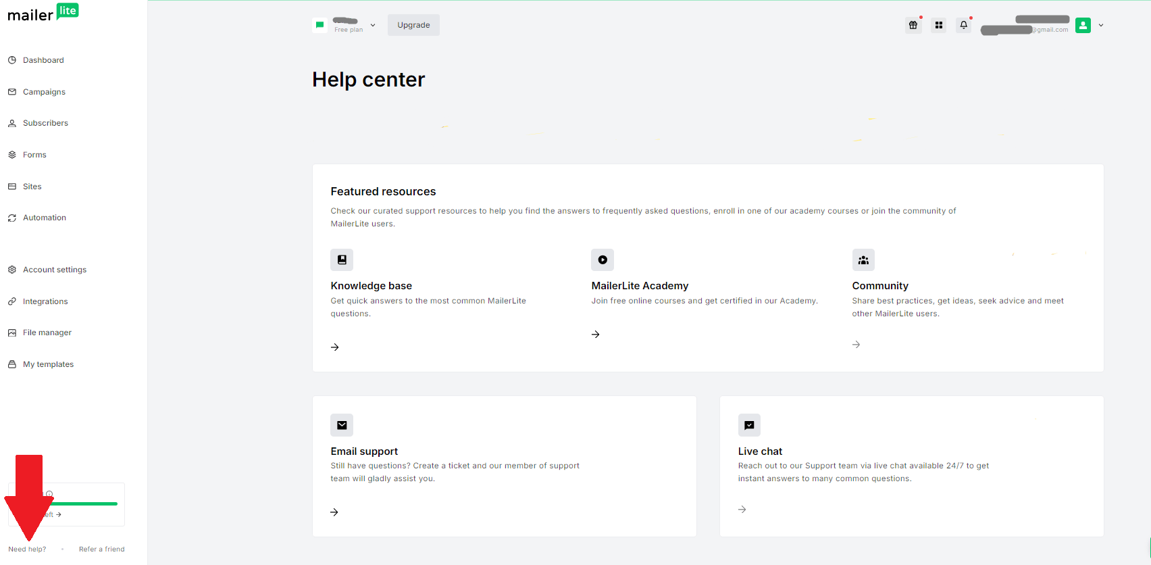Screen dimensions: 1151x565
Task: Click the gift rewards icon in the top bar
Action: point(913,25)
